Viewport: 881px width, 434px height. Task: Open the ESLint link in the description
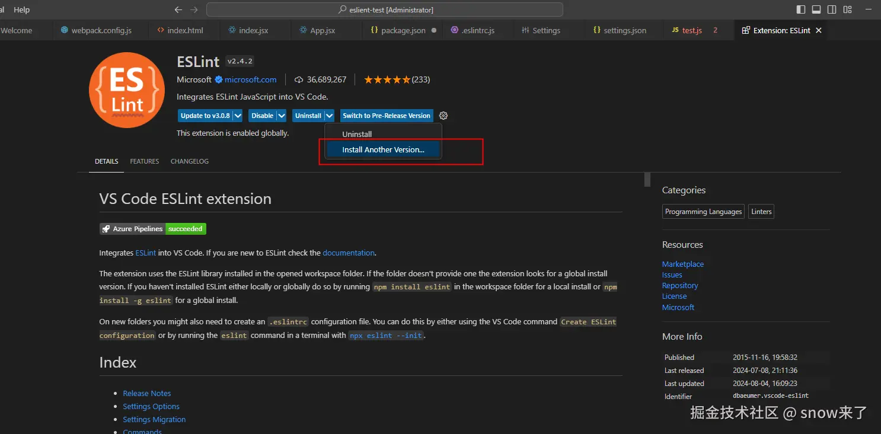[146, 253]
